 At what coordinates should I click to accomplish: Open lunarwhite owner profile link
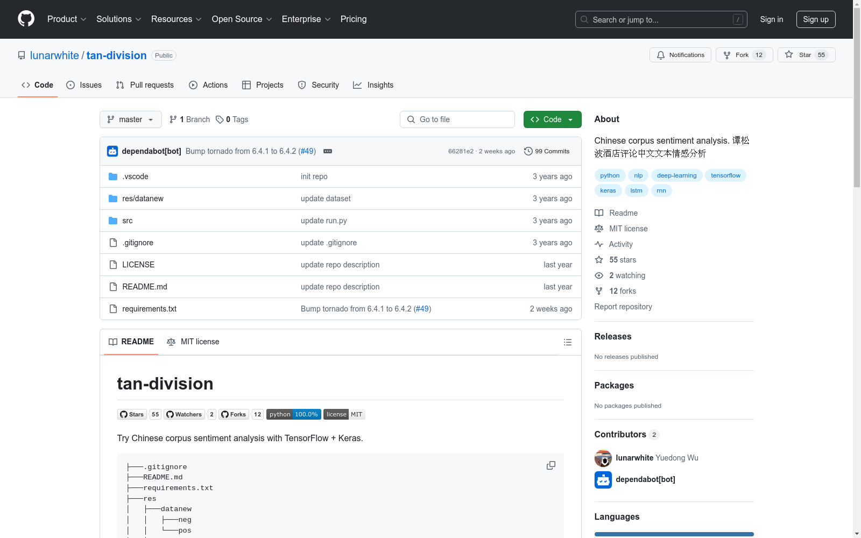click(x=54, y=55)
